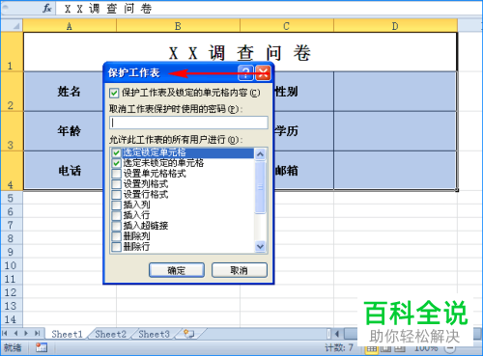Close the 保护工作表 dialog
This screenshot has width=483, height=356.
263,72
